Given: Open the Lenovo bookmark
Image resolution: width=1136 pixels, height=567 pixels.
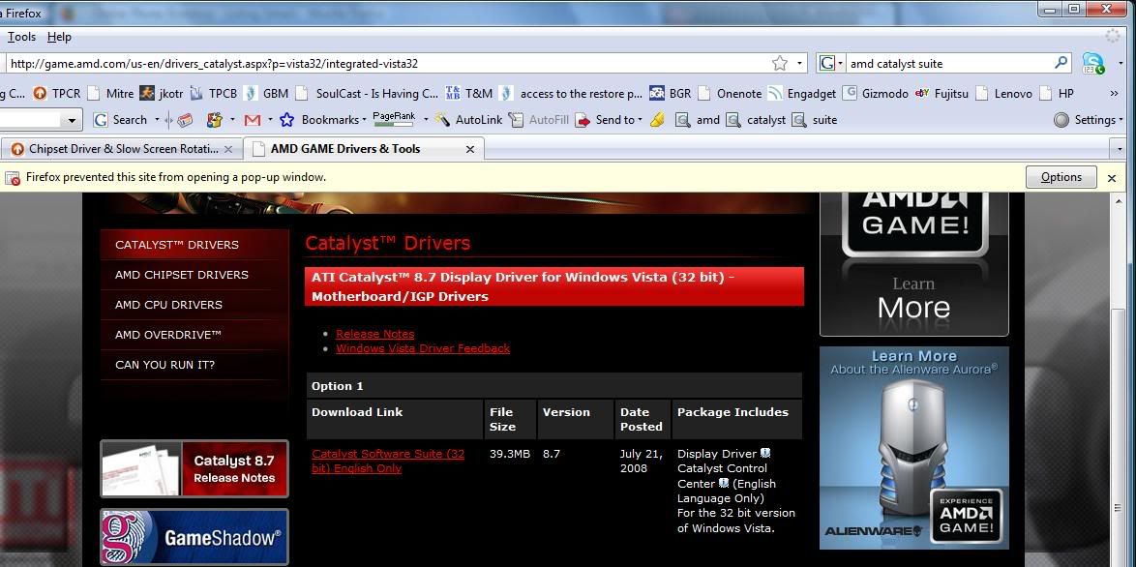Looking at the screenshot, I should 1004,94.
